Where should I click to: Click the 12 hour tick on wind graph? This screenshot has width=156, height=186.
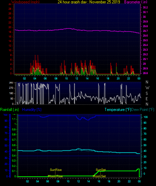click(x=77, y=78)
